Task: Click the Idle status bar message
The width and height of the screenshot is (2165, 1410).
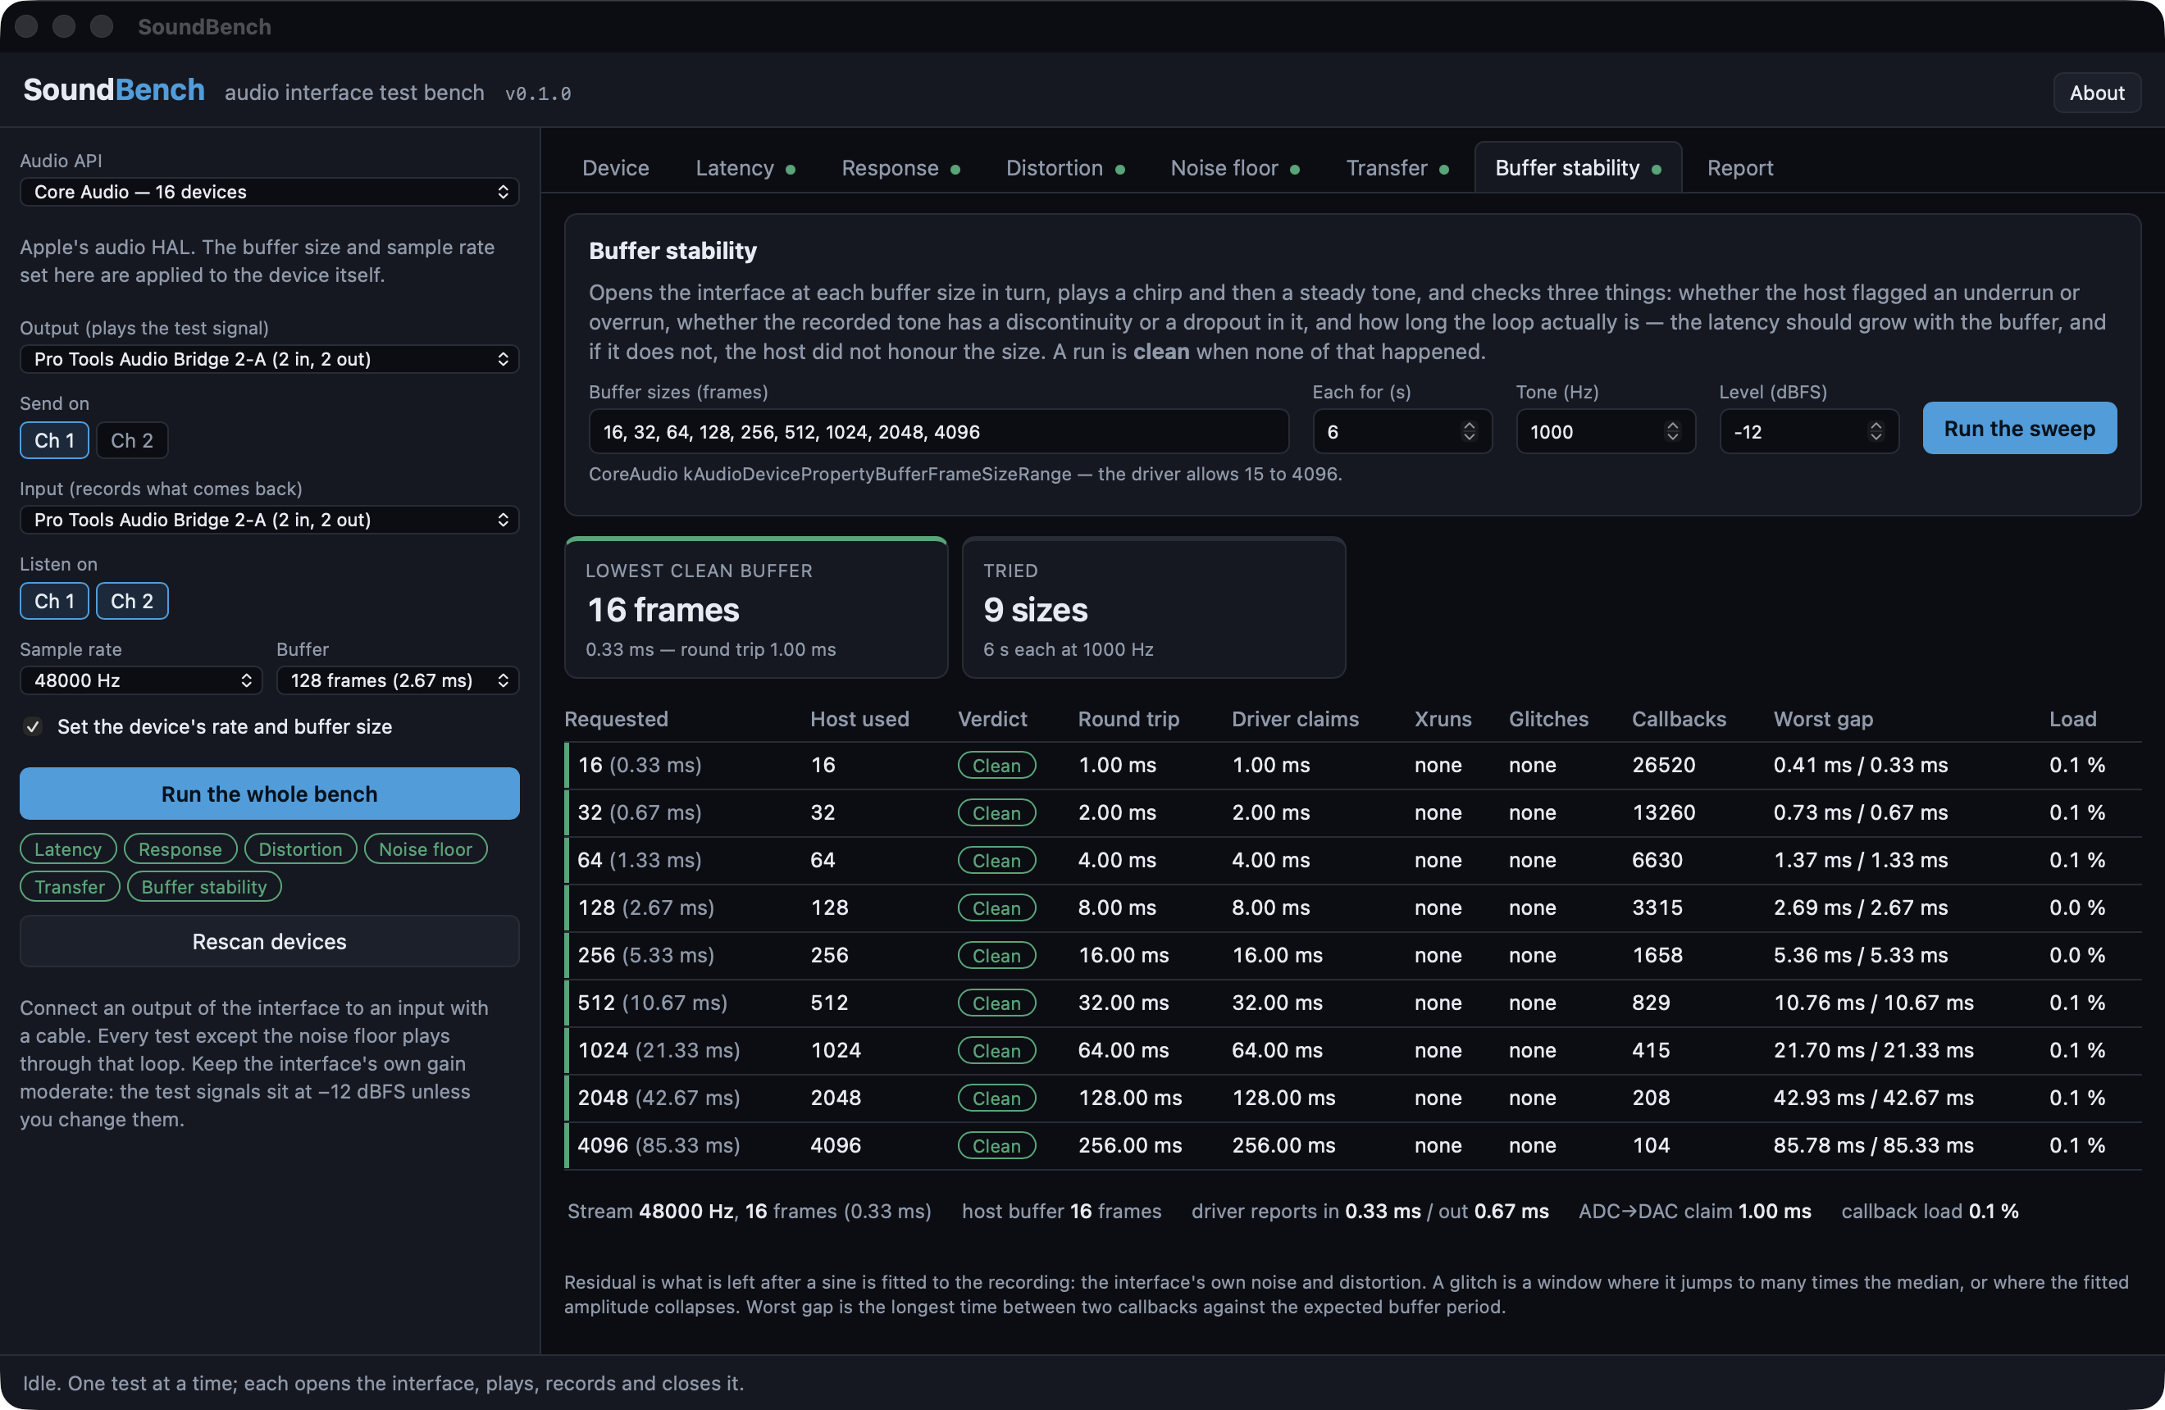Action: click(x=383, y=1383)
